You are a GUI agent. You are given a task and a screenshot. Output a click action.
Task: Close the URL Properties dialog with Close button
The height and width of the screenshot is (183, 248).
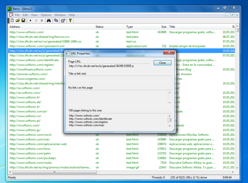point(162,63)
